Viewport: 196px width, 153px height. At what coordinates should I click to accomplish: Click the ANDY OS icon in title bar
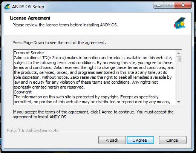pos(7,7)
